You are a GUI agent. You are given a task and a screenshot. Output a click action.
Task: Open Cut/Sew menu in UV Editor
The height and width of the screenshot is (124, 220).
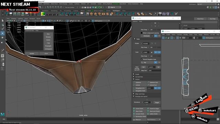pyautogui.click(x=179, y=34)
